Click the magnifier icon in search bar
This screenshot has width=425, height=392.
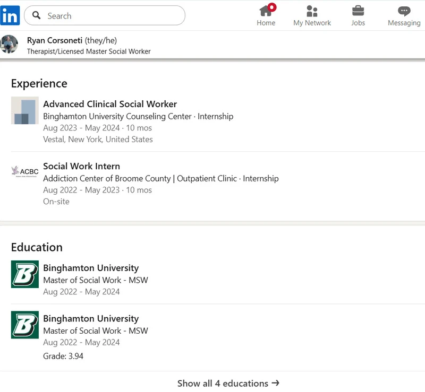pos(36,15)
